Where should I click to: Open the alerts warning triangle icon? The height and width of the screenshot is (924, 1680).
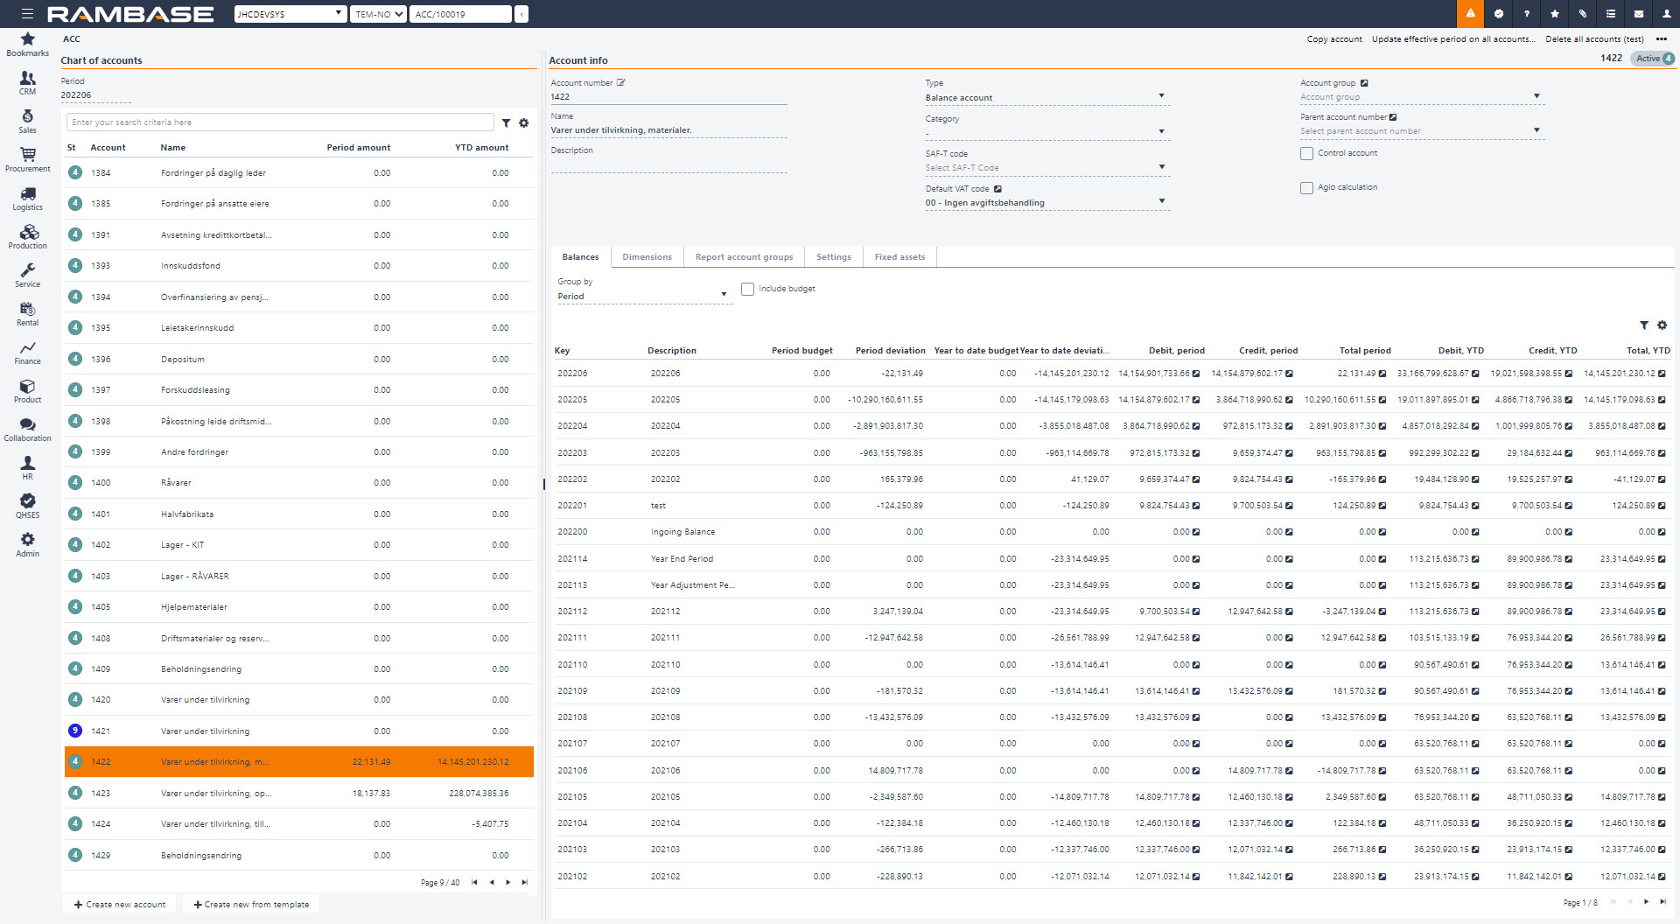(1470, 14)
